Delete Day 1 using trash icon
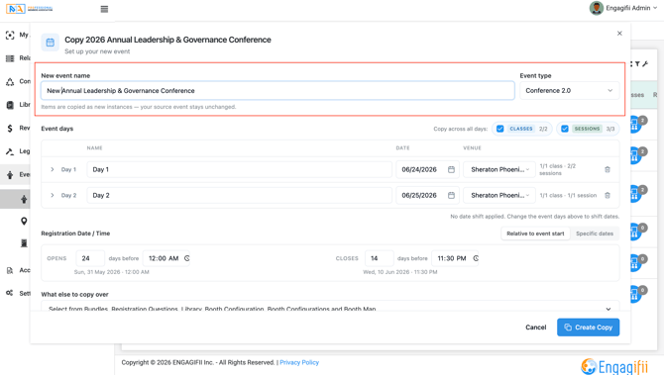The image size is (664, 375). click(x=608, y=169)
